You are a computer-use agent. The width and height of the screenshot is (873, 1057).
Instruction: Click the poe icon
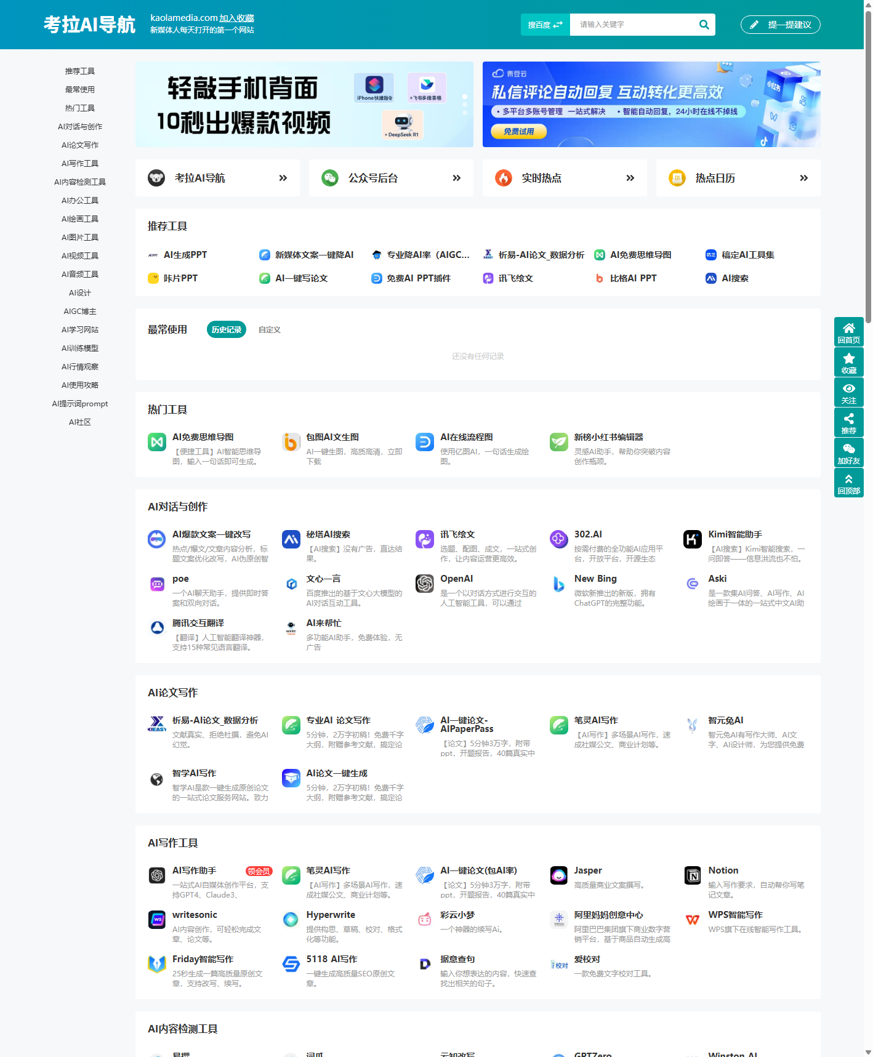tap(157, 584)
